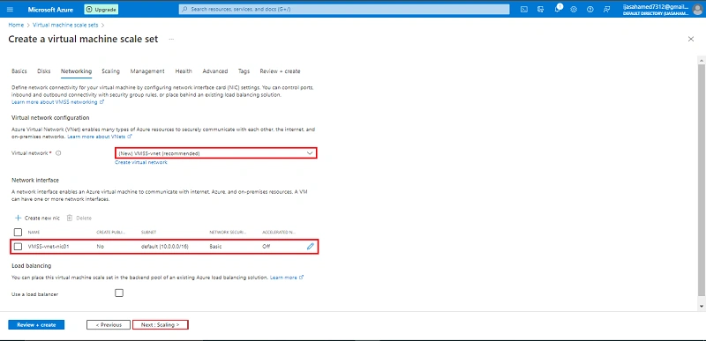
Task: Click the Off accelerated networking cell
Action: (x=267, y=246)
